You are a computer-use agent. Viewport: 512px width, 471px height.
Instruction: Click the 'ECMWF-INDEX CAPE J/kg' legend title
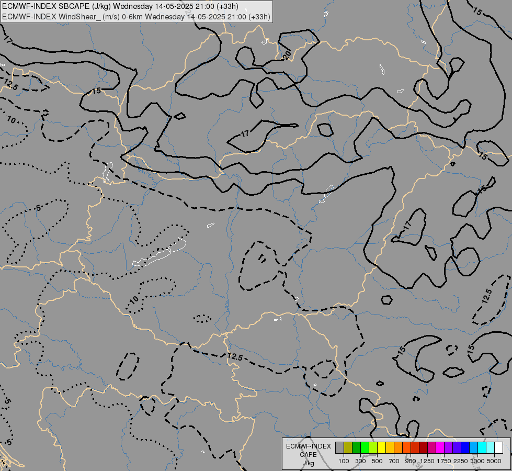click(308, 455)
